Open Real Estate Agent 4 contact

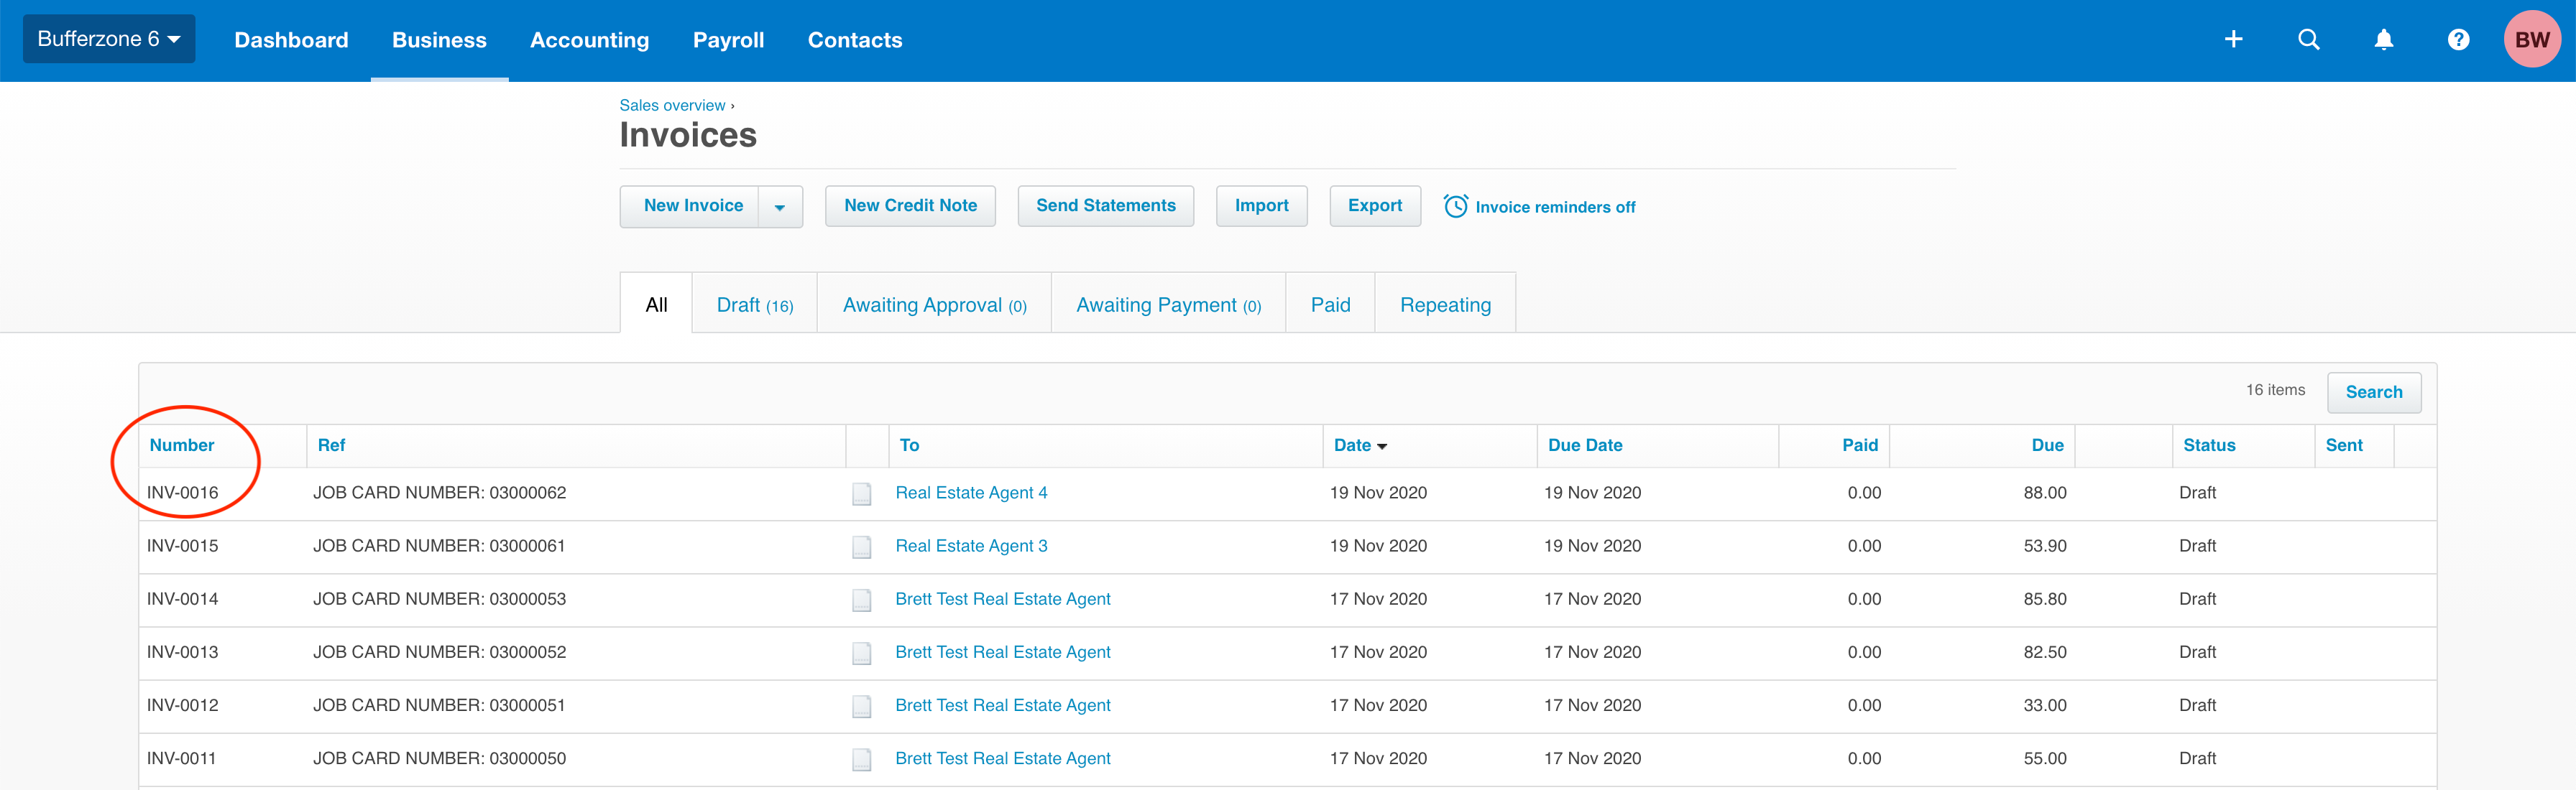coord(971,493)
